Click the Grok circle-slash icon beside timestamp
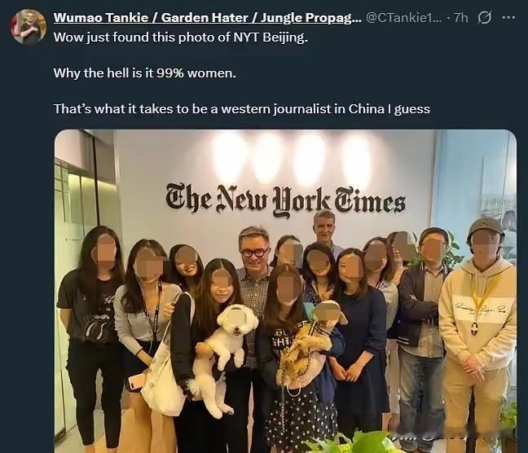The height and width of the screenshot is (453, 528). (x=485, y=17)
